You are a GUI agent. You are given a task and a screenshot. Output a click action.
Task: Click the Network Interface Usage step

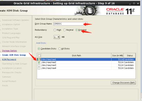click(x=14, y=46)
